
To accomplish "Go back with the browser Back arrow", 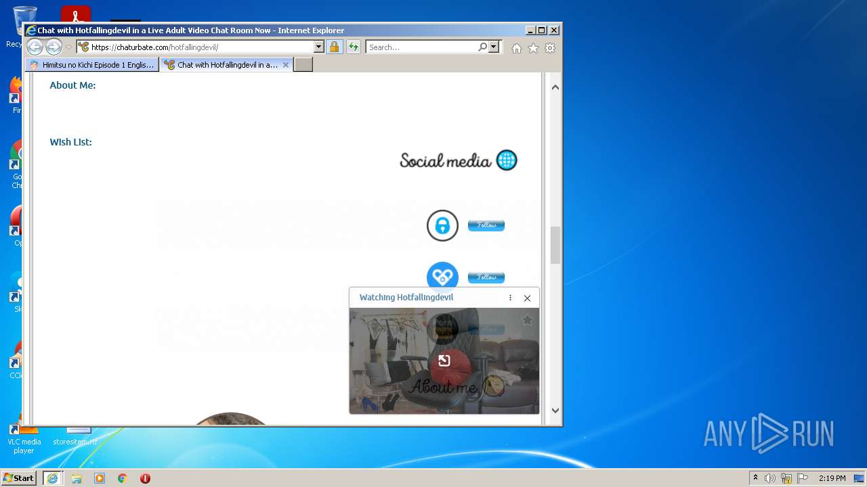I will (35, 47).
